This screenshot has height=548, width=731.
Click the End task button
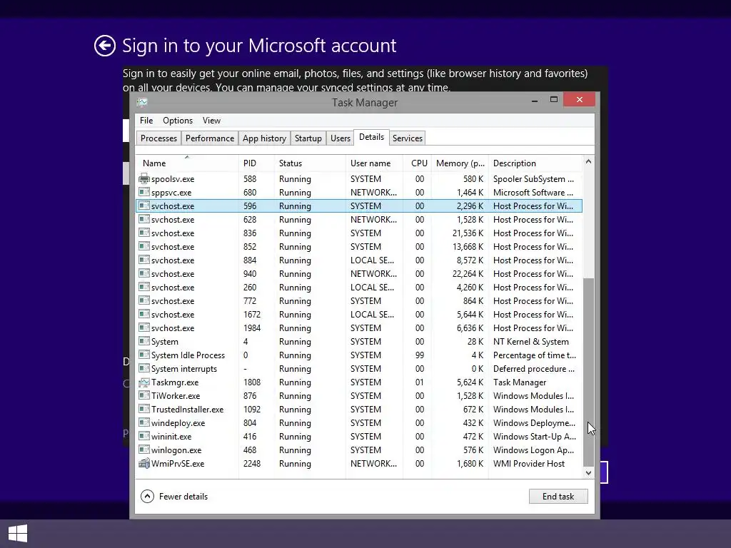(558, 497)
